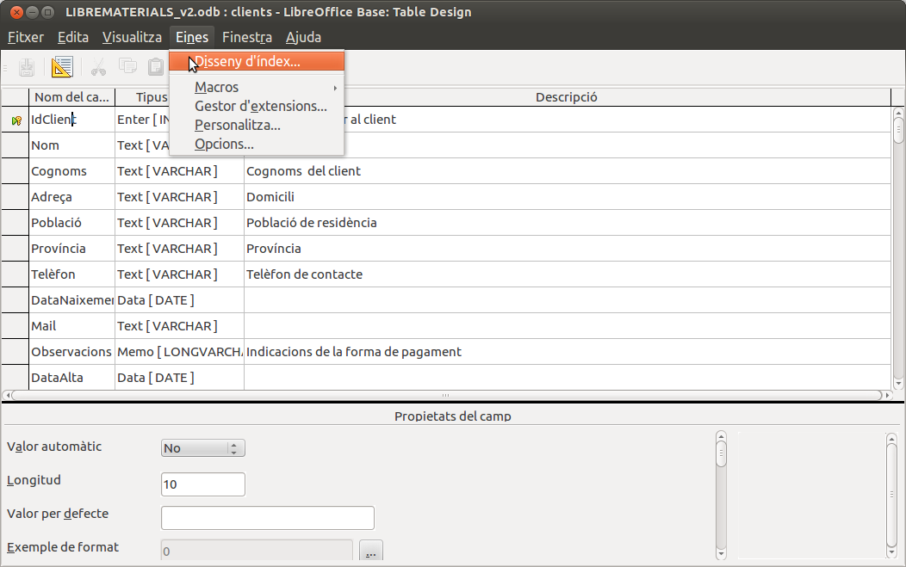Image resolution: width=906 pixels, height=567 pixels.
Task: Click the Cut scissors icon
Action: point(98,67)
